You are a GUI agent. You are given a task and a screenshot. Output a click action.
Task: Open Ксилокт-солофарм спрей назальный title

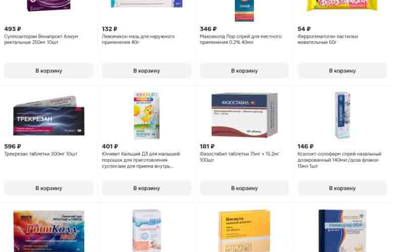(x=339, y=160)
